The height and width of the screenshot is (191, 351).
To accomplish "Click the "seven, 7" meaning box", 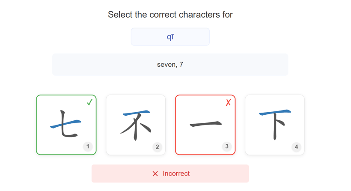I will 170,65.
